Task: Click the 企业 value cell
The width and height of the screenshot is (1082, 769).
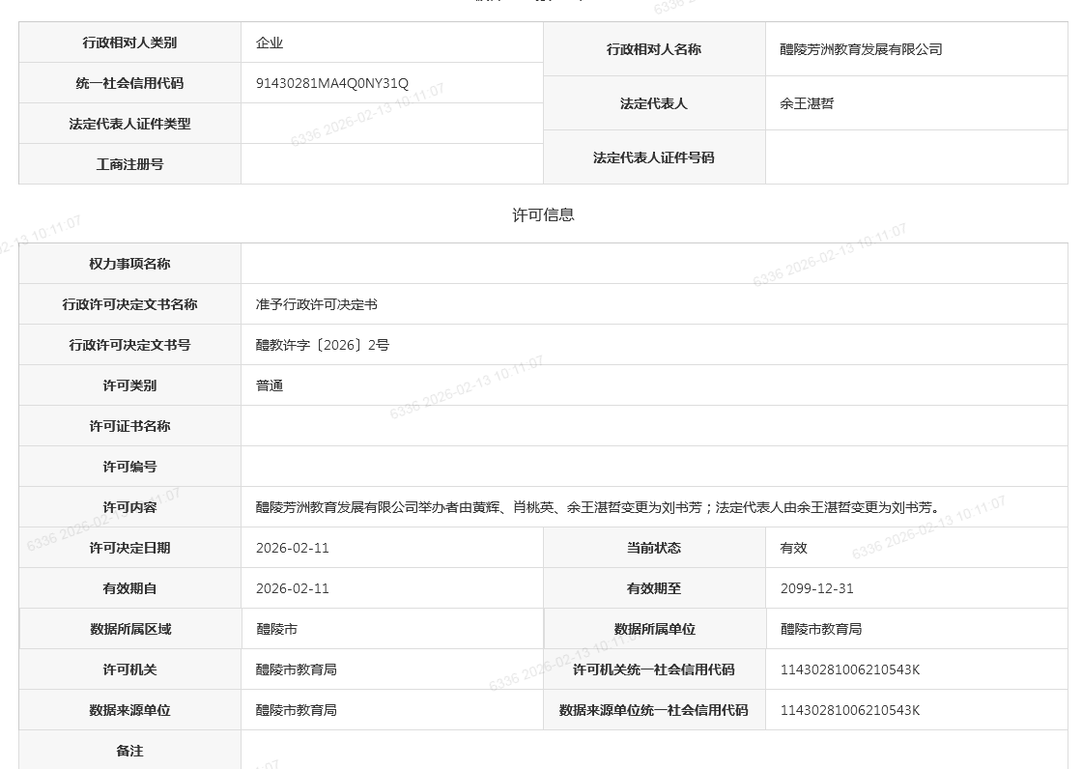Action: point(270,43)
